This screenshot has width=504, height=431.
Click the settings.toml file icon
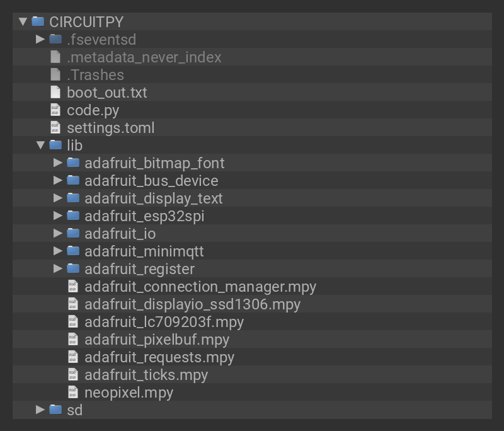[55, 127]
